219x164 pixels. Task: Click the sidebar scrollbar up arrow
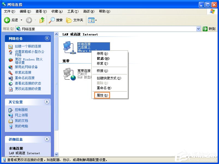click(56, 34)
